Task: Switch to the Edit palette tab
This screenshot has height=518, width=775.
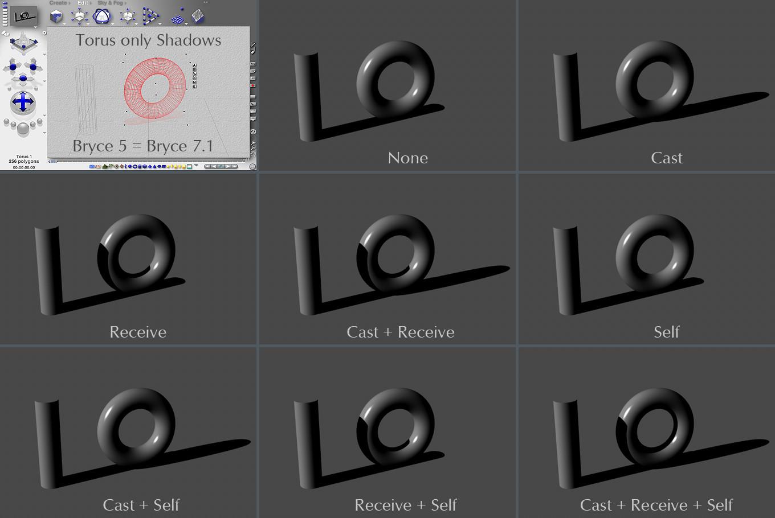Action: [84, 3]
